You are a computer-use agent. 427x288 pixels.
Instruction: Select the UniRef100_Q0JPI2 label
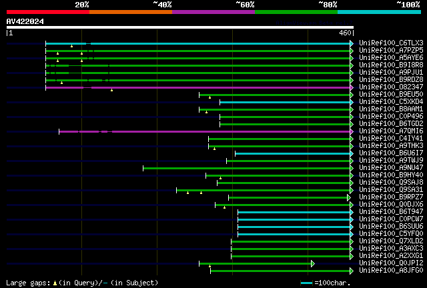(391, 263)
